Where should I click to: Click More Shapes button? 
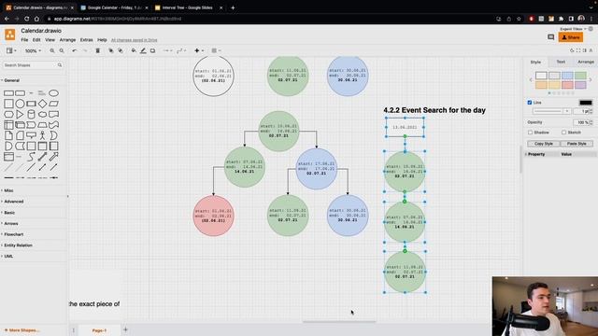tap(21, 330)
